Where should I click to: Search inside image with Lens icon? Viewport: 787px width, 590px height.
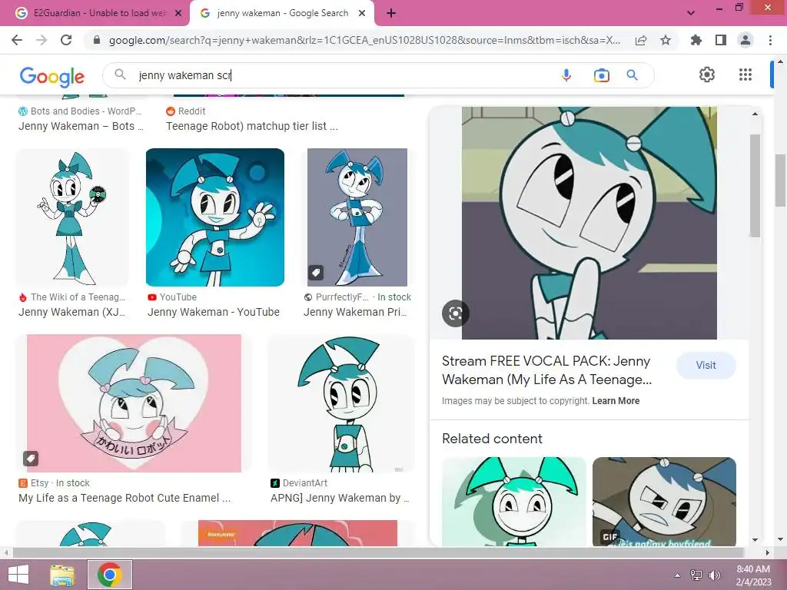[455, 313]
